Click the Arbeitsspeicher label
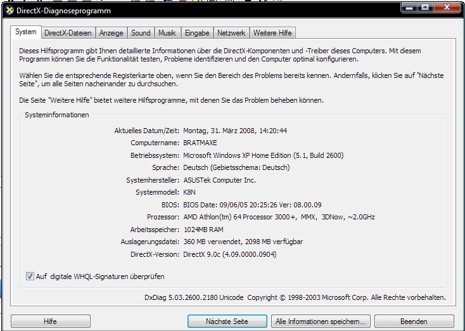The height and width of the screenshot is (331, 465). (x=155, y=230)
